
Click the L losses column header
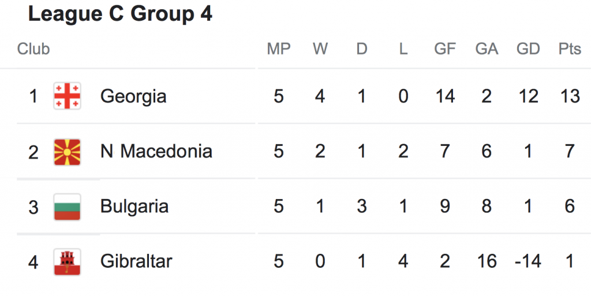403,49
